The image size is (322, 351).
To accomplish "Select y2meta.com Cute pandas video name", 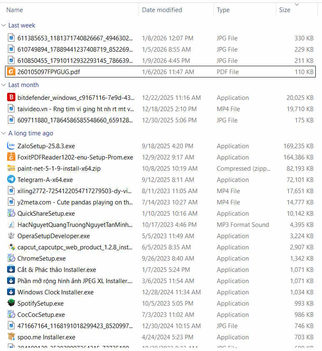I will click(x=75, y=202).
